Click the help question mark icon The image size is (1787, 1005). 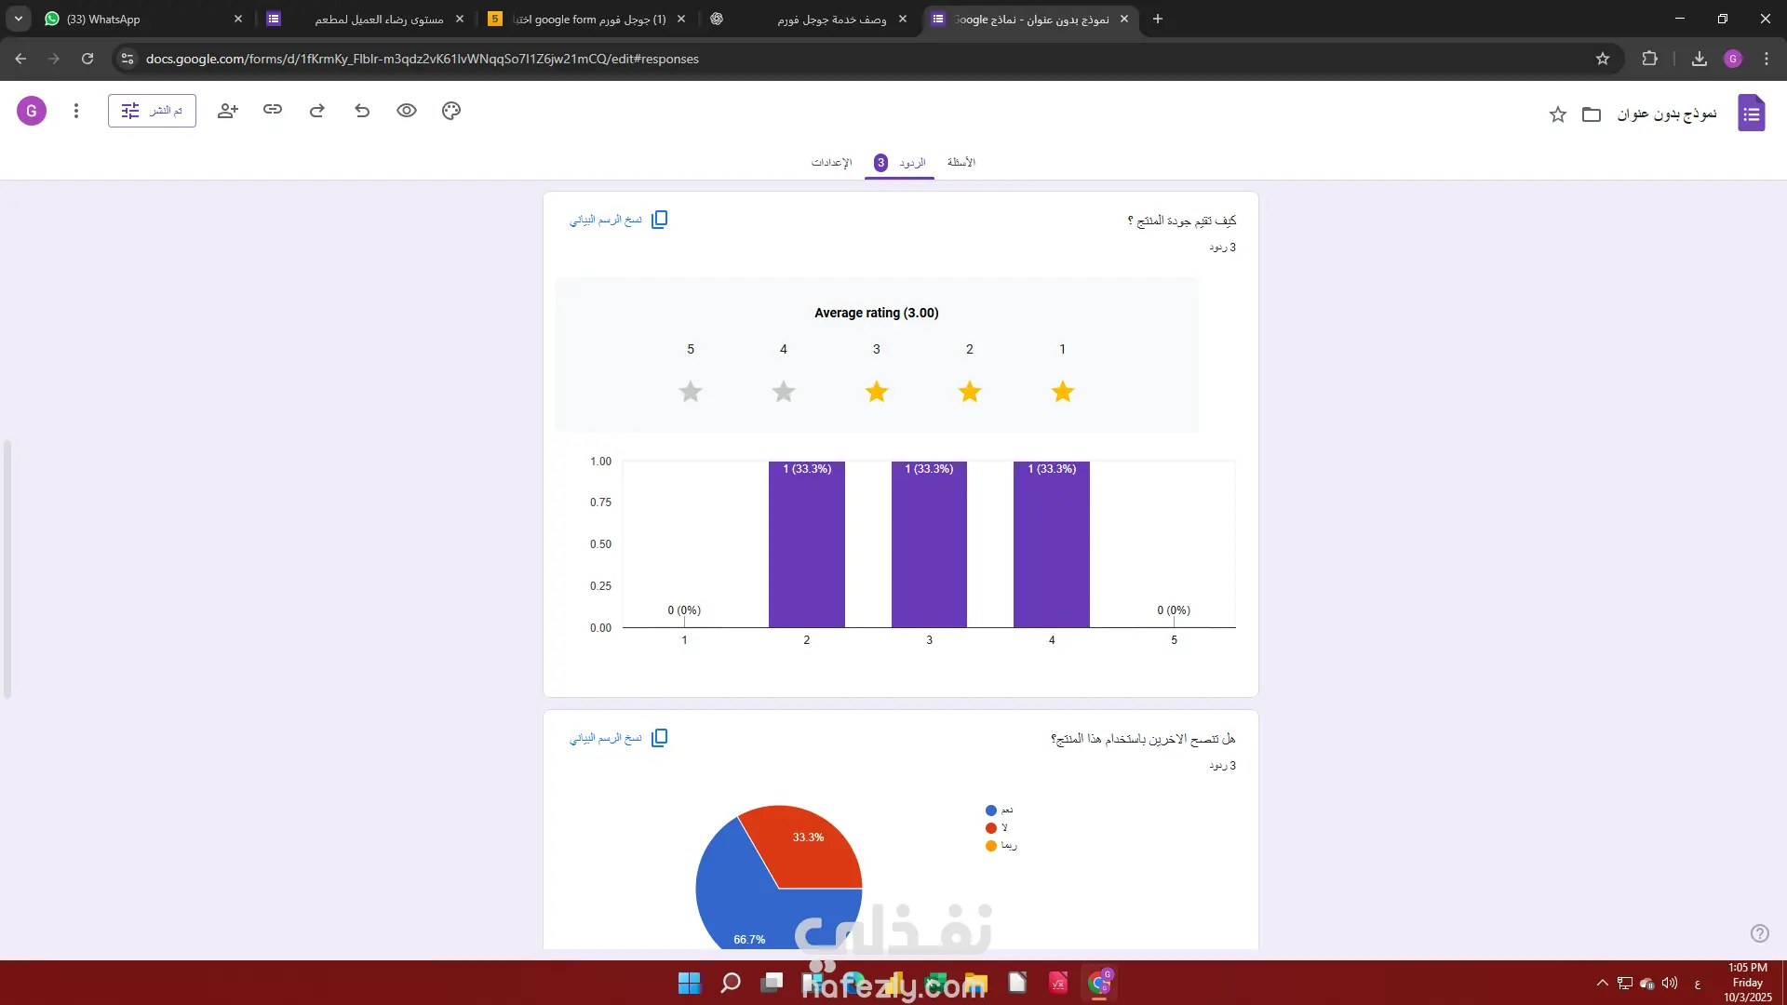pyautogui.click(x=1759, y=933)
